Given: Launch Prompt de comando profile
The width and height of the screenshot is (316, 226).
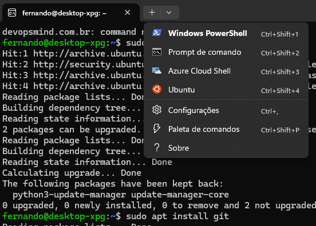Looking at the screenshot, I should coord(226,53).
